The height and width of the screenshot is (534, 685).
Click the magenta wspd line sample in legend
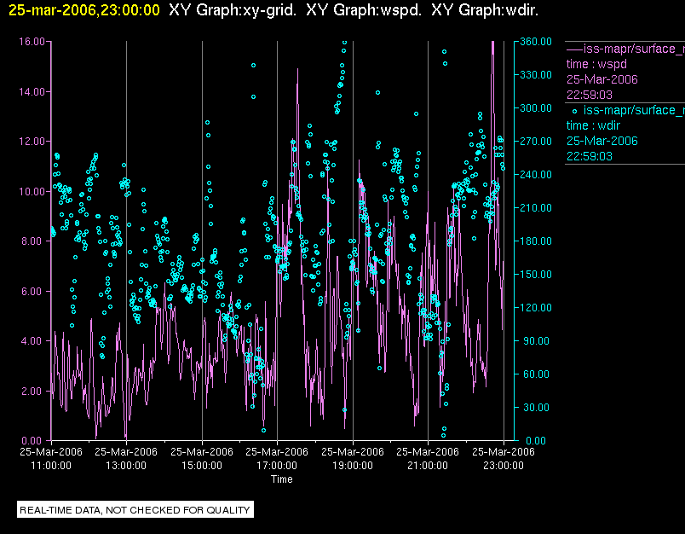point(573,49)
